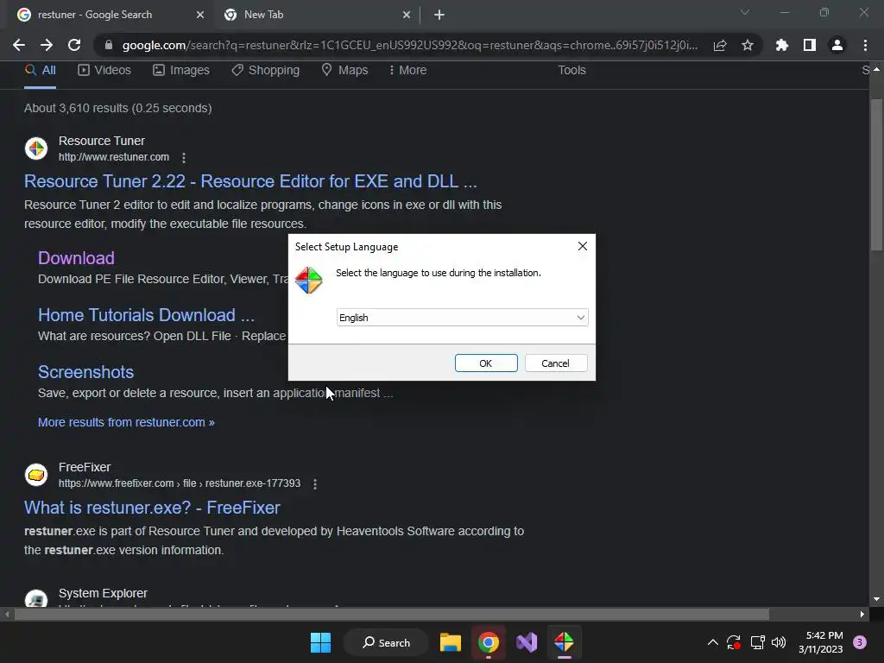Click the scroll down arrow of vertical scrollbar

[x=876, y=599]
